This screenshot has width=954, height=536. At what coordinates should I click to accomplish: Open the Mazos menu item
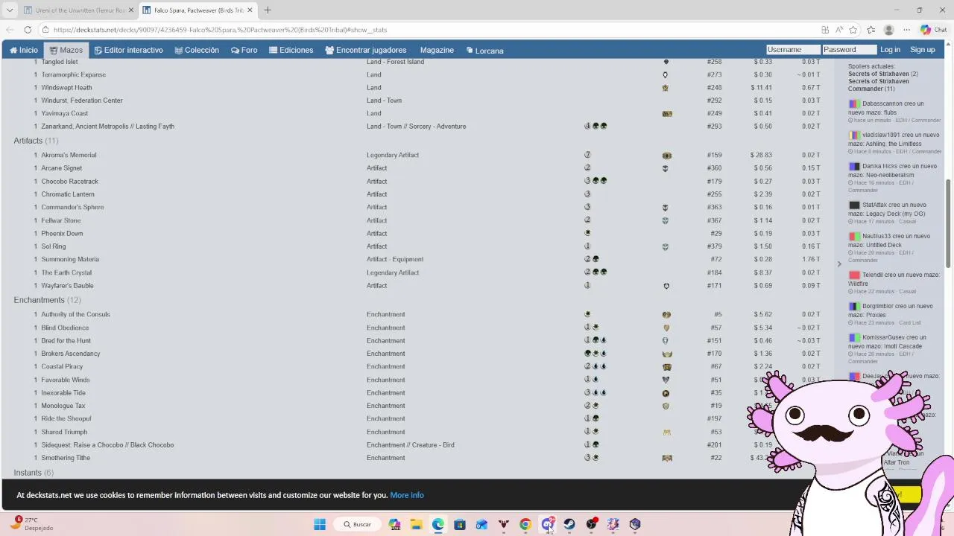[x=66, y=50]
